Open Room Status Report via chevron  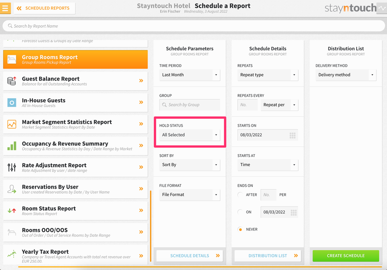[x=141, y=210]
